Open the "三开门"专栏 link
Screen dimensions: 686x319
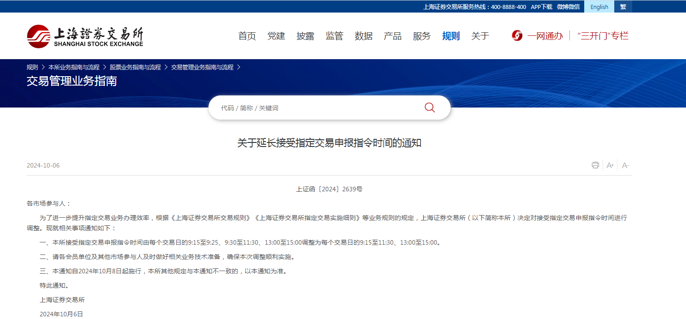[x=603, y=36]
